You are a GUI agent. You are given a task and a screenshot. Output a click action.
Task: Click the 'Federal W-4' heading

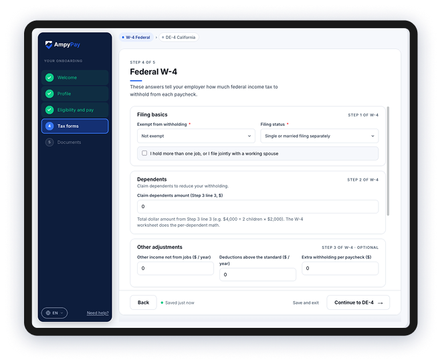coord(153,72)
